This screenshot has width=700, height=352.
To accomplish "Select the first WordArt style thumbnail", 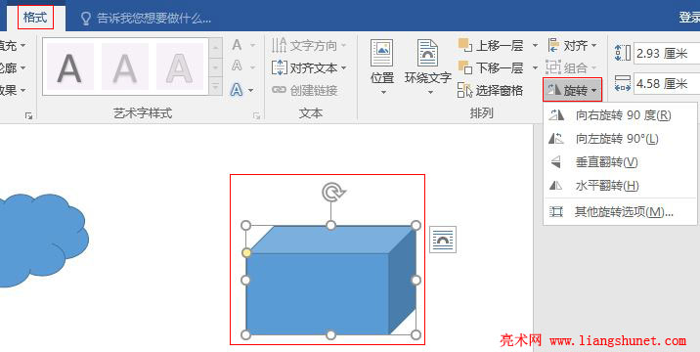I will tap(70, 66).
